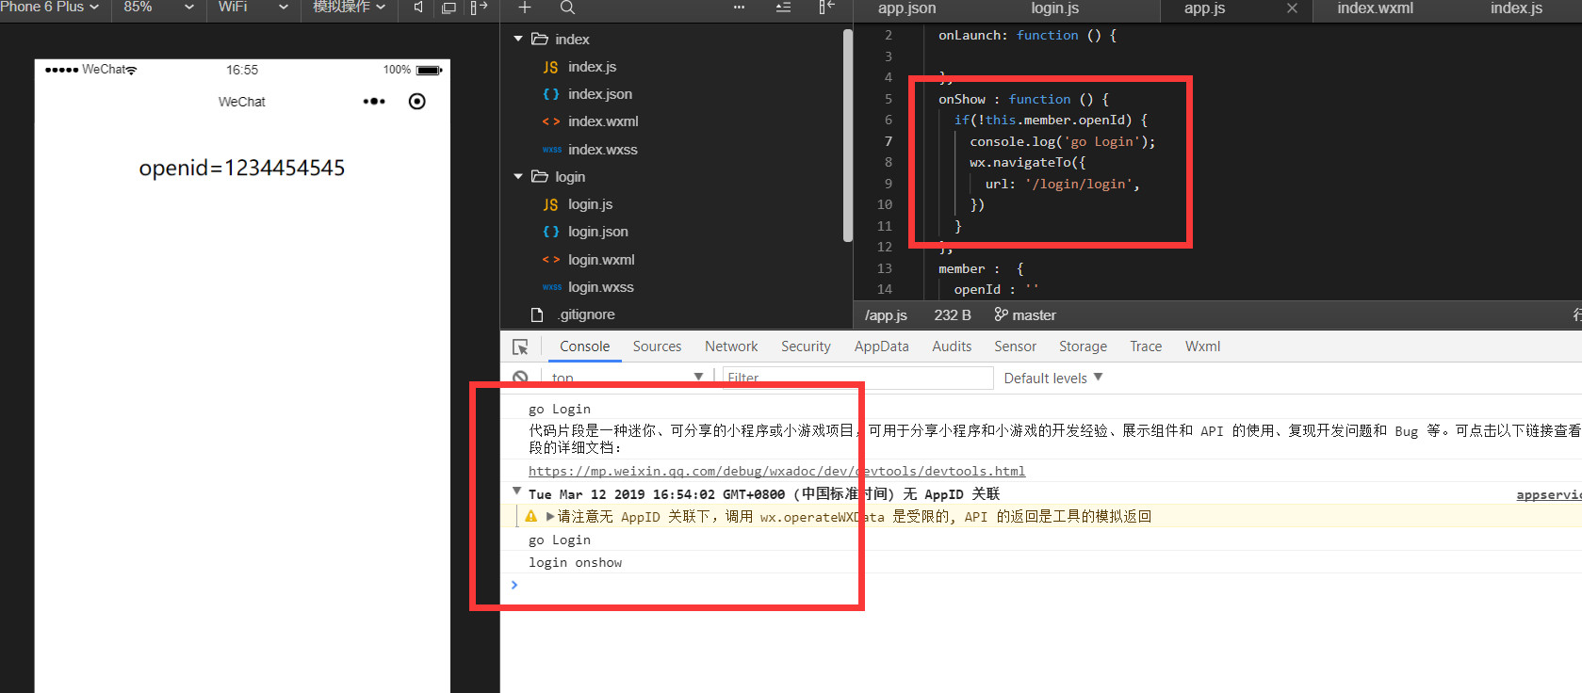Collapse the login folder

pos(518,177)
